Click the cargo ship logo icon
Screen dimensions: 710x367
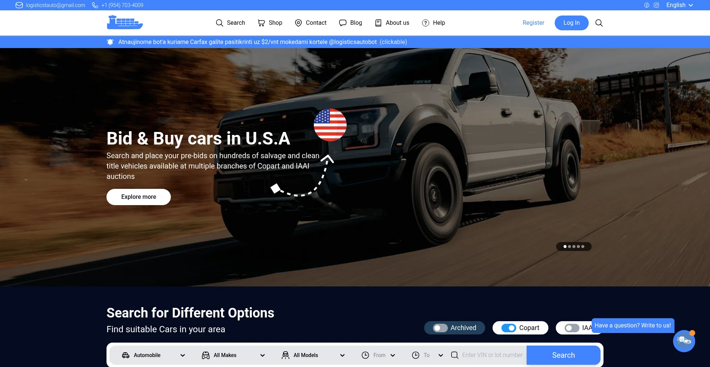[125, 23]
